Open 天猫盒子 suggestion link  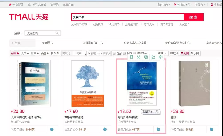184,24
